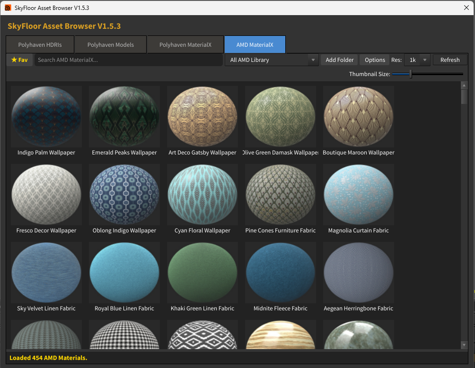Select the polished green marble sphere in the bottom row
475x368 pixels.
point(359,334)
